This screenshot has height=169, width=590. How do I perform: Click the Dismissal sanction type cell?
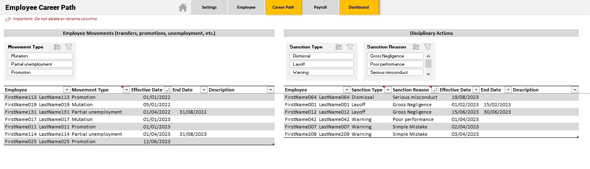pyautogui.click(x=363, y=97)
